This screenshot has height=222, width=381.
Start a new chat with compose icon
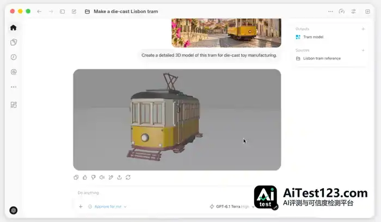point(74,11)
